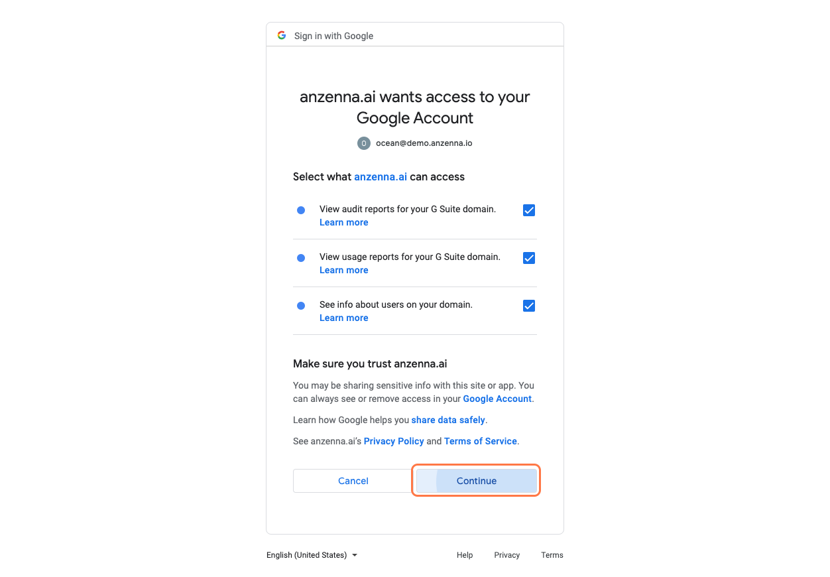Uncheck the audit reports permission checkbox

pyautogui.click(x=529, y=210)
